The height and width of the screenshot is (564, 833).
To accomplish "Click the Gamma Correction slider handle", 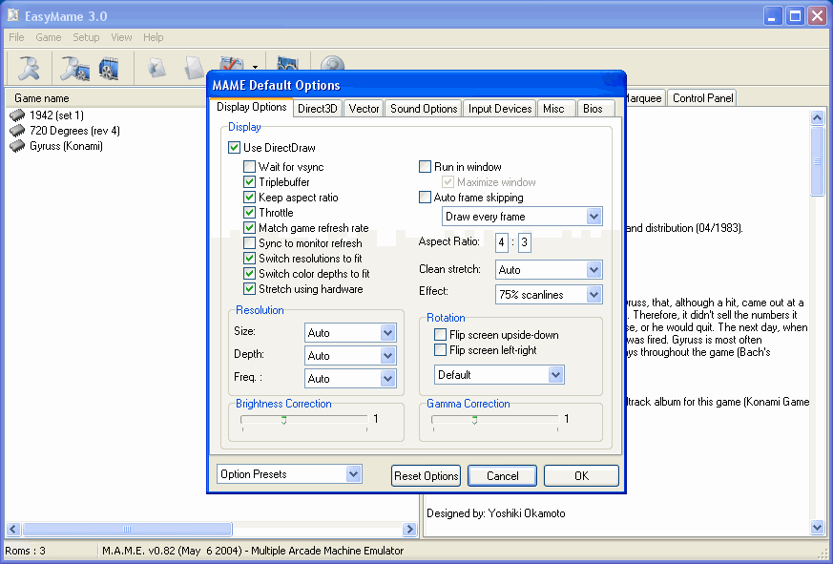I will (x=474, y=420).
